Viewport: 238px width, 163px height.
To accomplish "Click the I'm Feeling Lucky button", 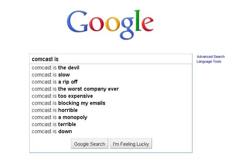I will [131, 144].
